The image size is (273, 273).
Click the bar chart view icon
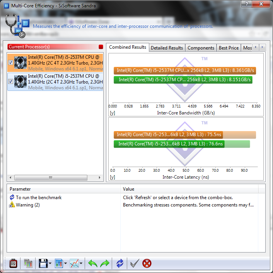point(59,263)
